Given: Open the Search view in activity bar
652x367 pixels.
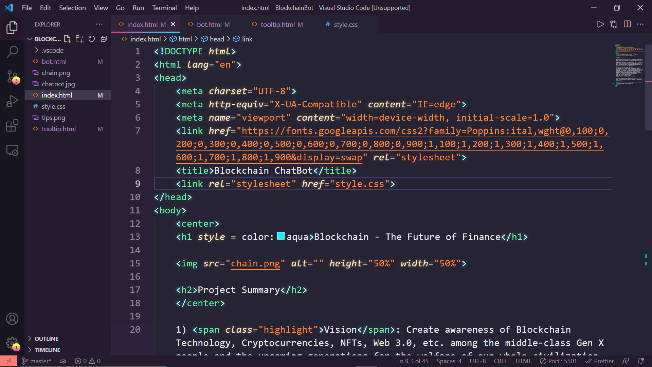Looking at the screenshot, I should (12, 52).
